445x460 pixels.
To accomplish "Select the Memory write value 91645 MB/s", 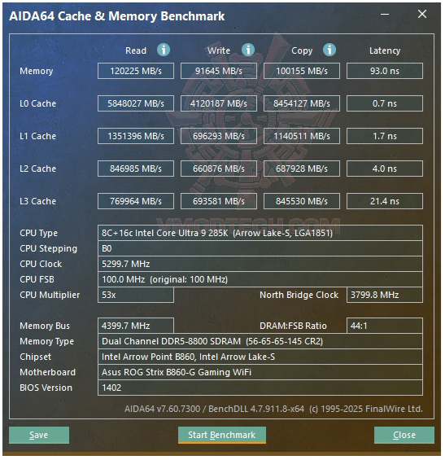I will [x=219, y=71].
